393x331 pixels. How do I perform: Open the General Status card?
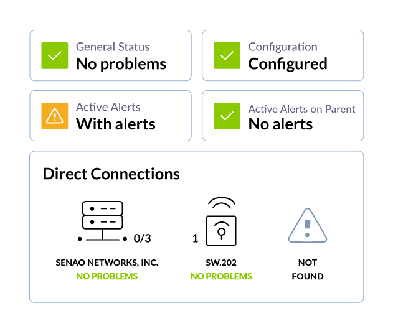[110, 55]
